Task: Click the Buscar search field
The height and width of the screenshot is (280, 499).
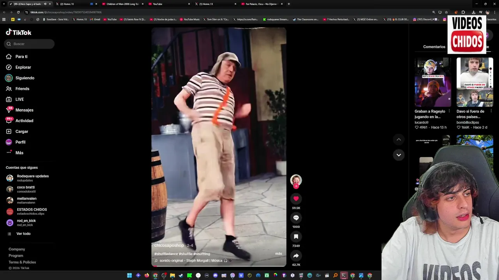Action: 29,44
